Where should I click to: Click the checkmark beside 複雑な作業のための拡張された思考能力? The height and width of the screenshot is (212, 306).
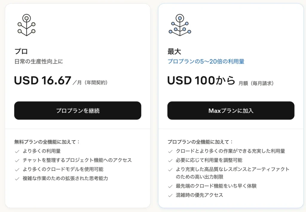(17, 179)
